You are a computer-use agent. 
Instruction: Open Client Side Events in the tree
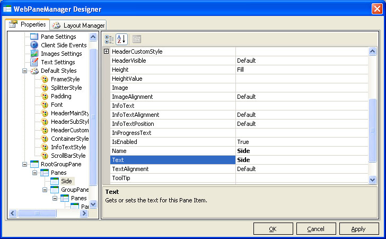pos(64,45)
